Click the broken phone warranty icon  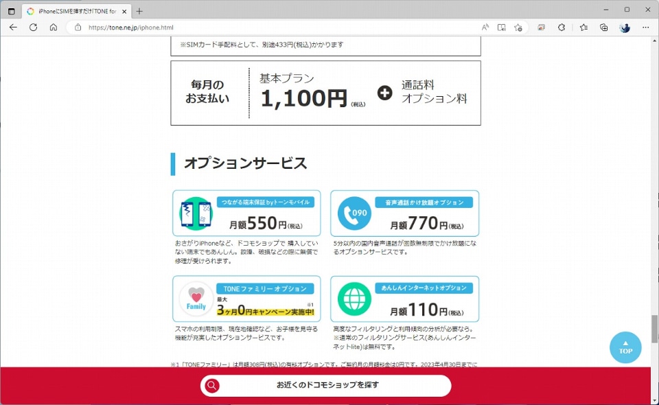coord(195,213)
